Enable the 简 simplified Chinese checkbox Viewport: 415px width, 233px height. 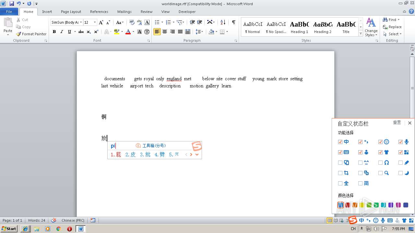click(360, 183)
